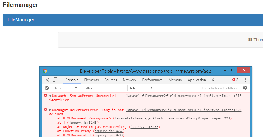Open source link ending Images:218
Viewport: 263px width, 137px height.
point(184,96)
